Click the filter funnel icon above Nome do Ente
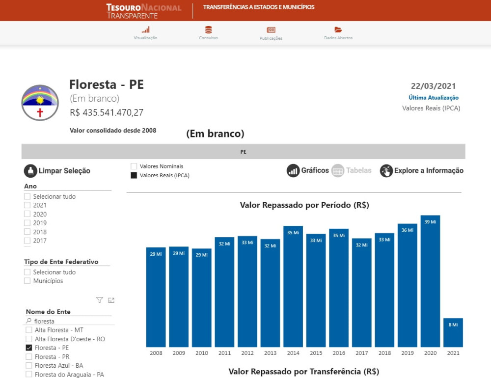491x378 pixels. pyautogui.click(x=99, y=300)
